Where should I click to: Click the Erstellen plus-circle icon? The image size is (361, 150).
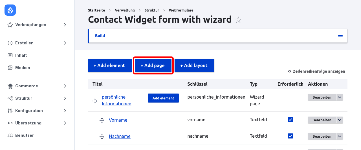click(10, 43)
